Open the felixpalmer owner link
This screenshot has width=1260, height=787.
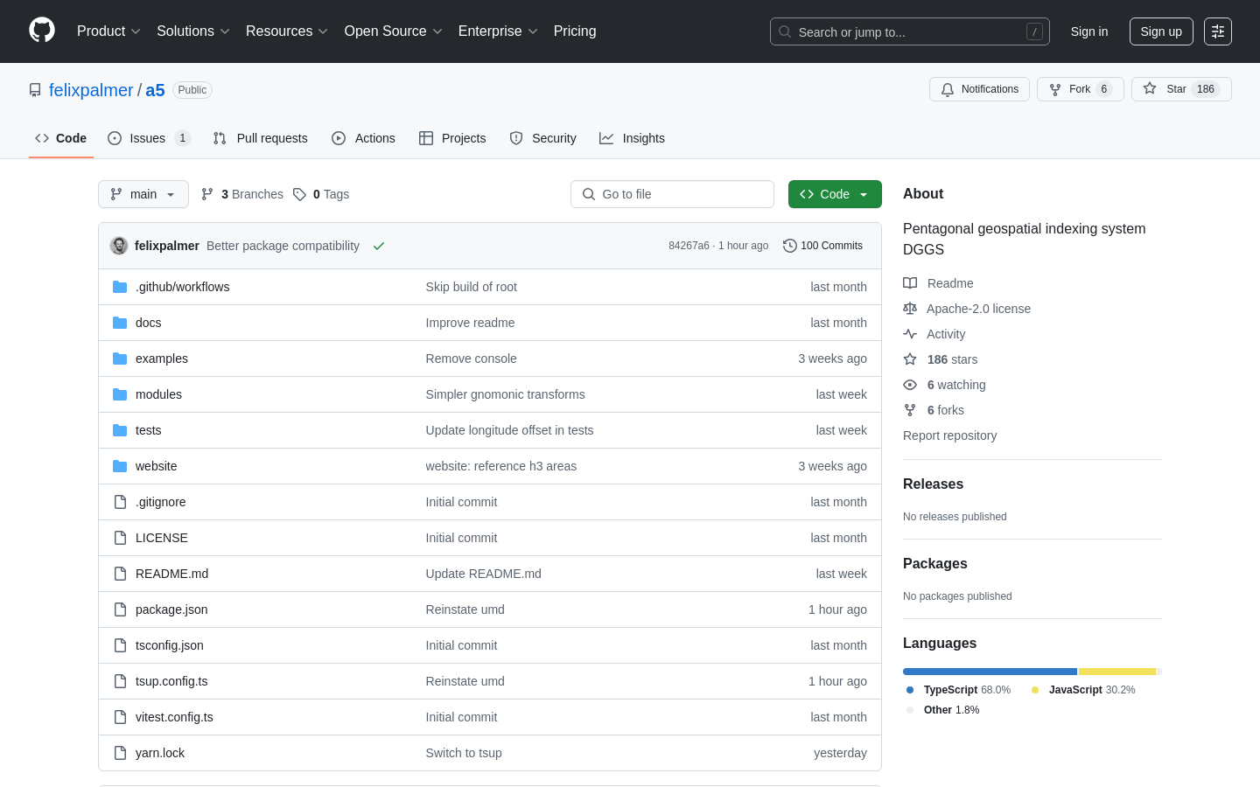click(x=91, y=90)
